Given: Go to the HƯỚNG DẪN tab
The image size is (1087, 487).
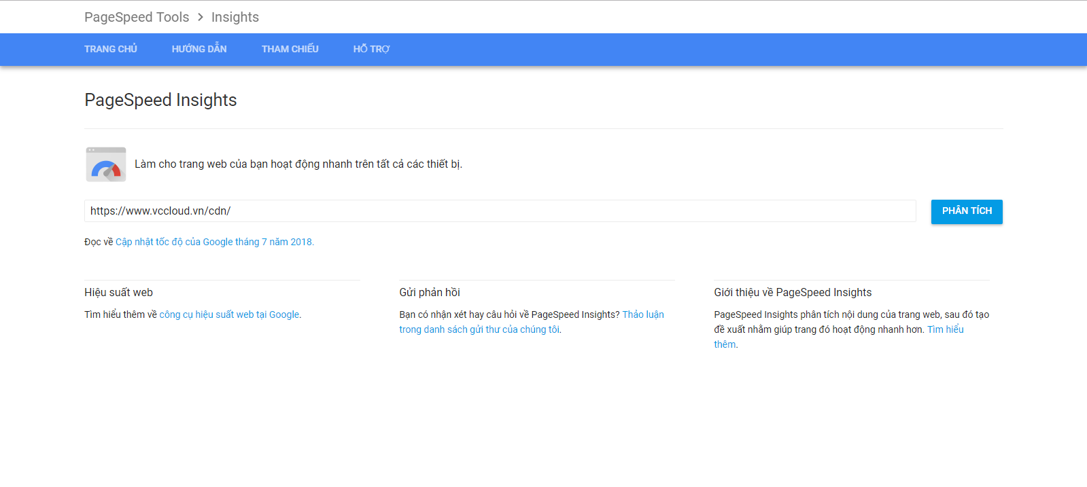Looking at the screenshot, I should tap(199, 49).
